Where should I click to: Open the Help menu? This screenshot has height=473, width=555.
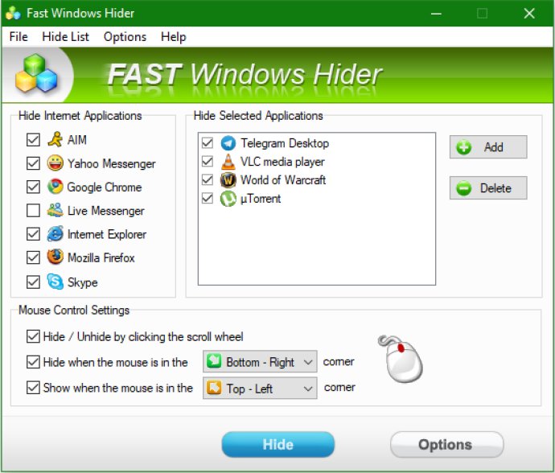click(x=173, y=36)
